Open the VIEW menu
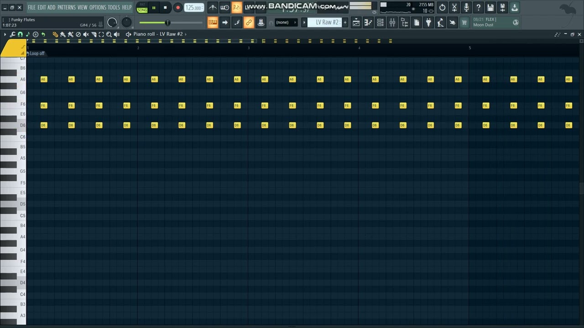Viewport: 584px width, 328px height. pos(82,7)
